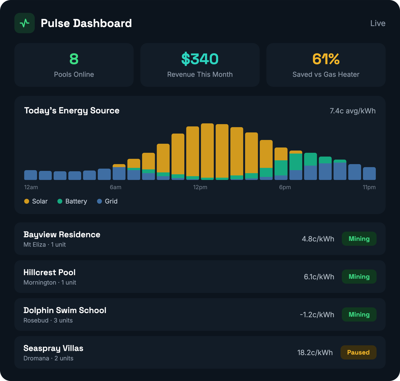
Task: Click the $340 revenue figure
Action: point(200,59)
